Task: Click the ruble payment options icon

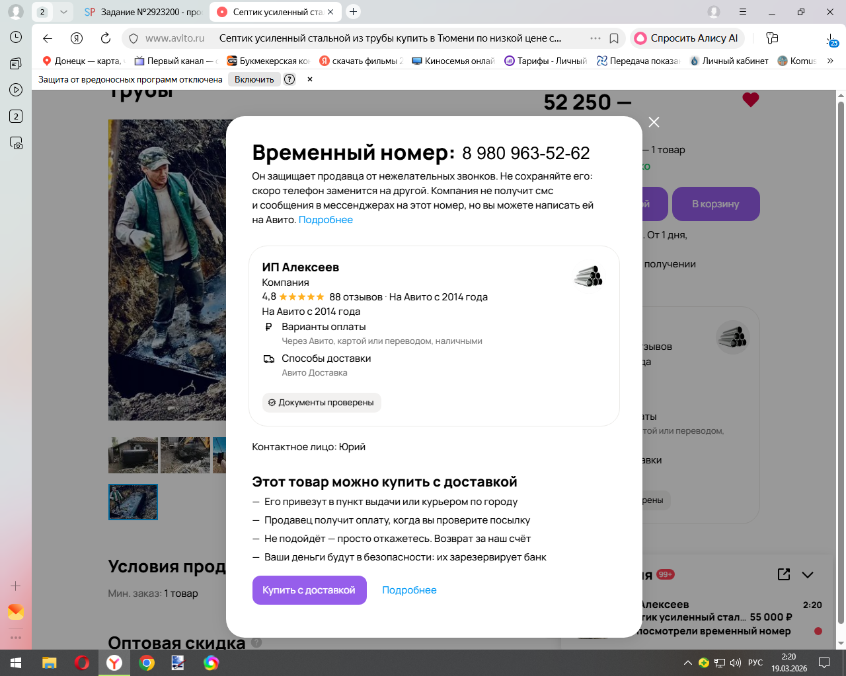Action: [268, 327]
